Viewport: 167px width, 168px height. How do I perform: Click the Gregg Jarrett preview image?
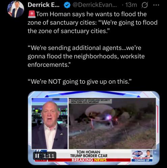pyautogui.click(x=148, y=154)
